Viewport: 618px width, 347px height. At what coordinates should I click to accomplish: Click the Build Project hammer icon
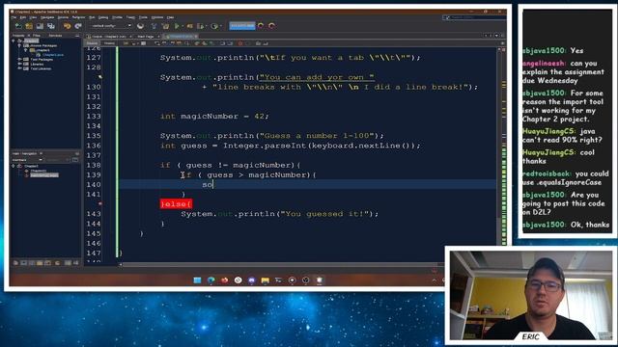coord(154,26)
